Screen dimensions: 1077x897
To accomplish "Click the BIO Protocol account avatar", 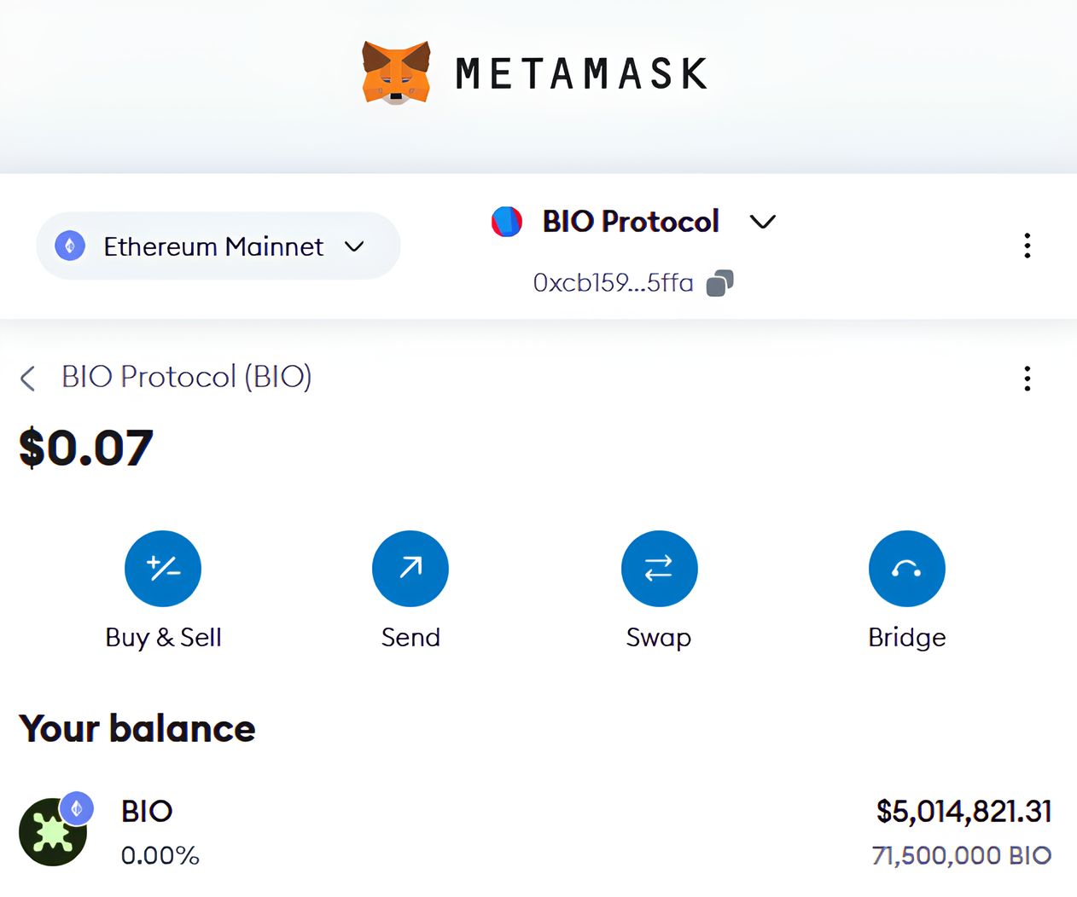I will pyautogui.click(x=506, y=222).
